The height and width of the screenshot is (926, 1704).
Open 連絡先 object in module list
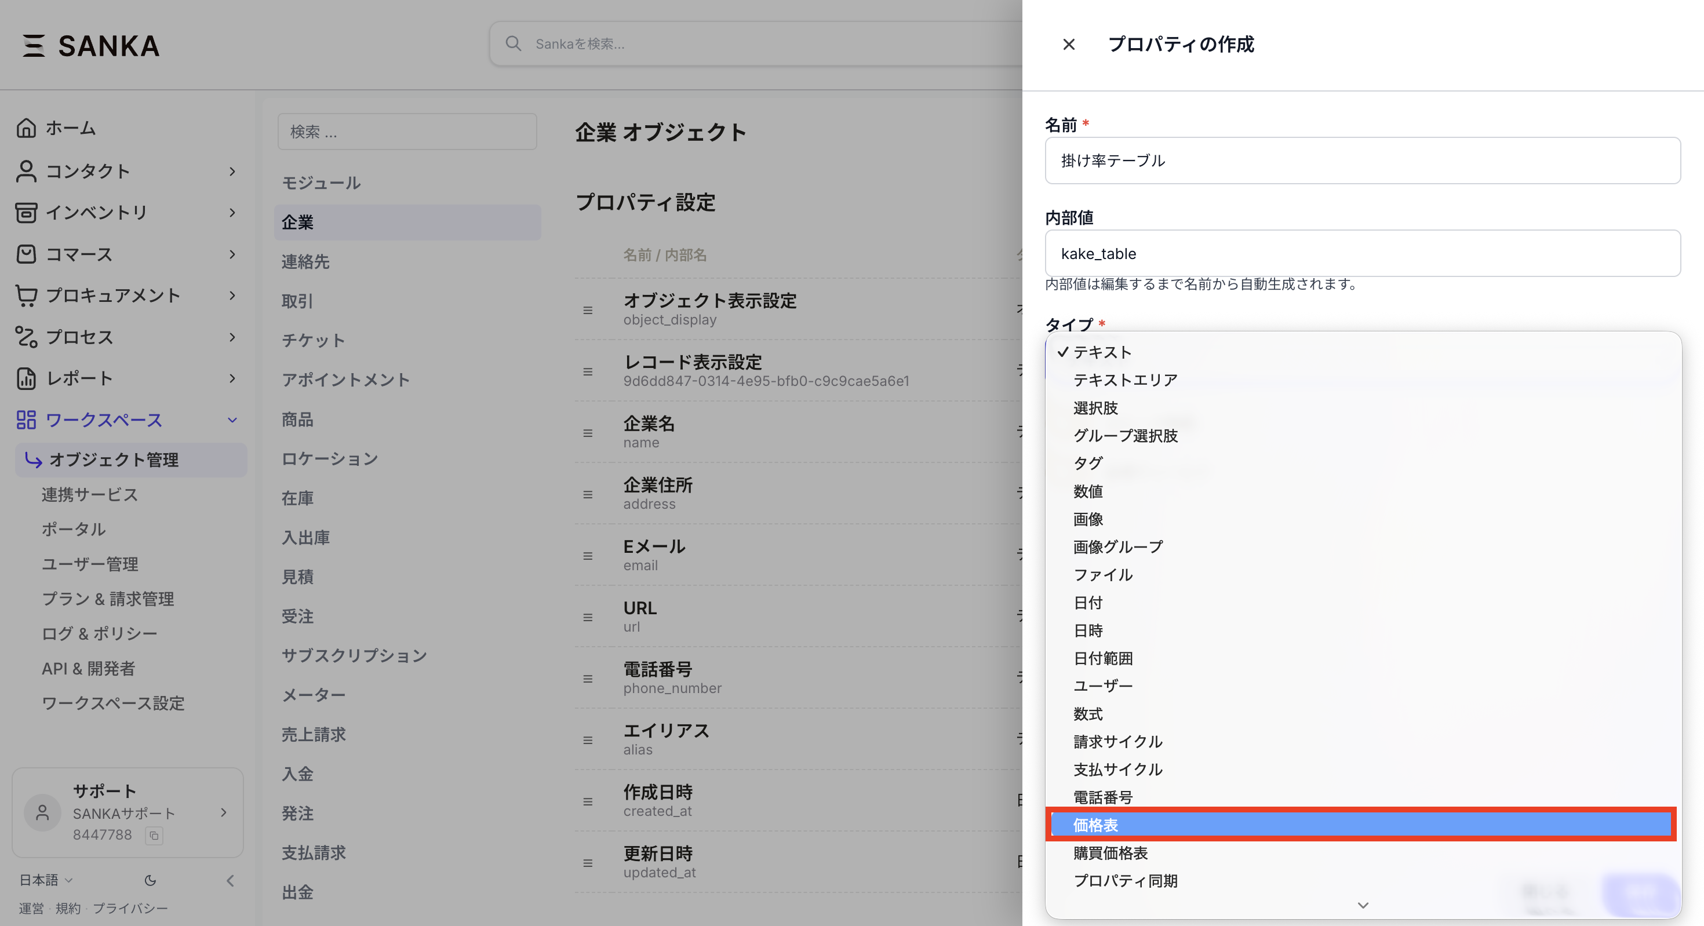point(305,262)
